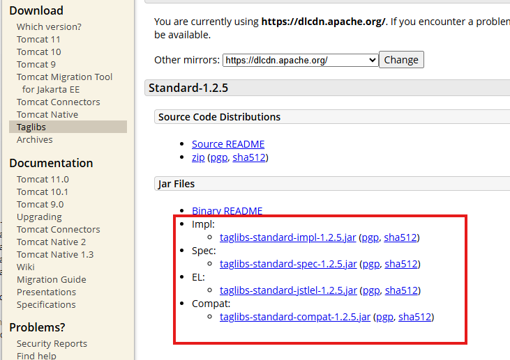Click the Documentation sidebar heading
The image size is (510, 360).
(x=51, y=163)
